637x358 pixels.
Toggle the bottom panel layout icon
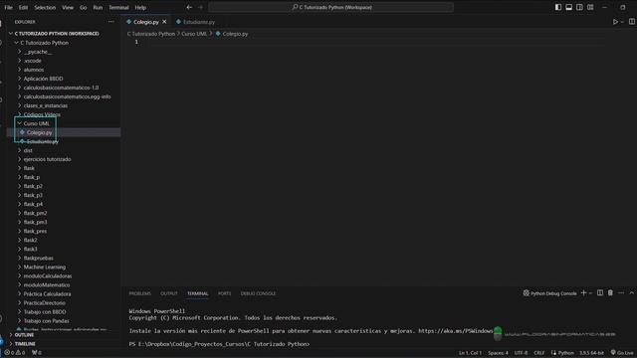[568, 7]
